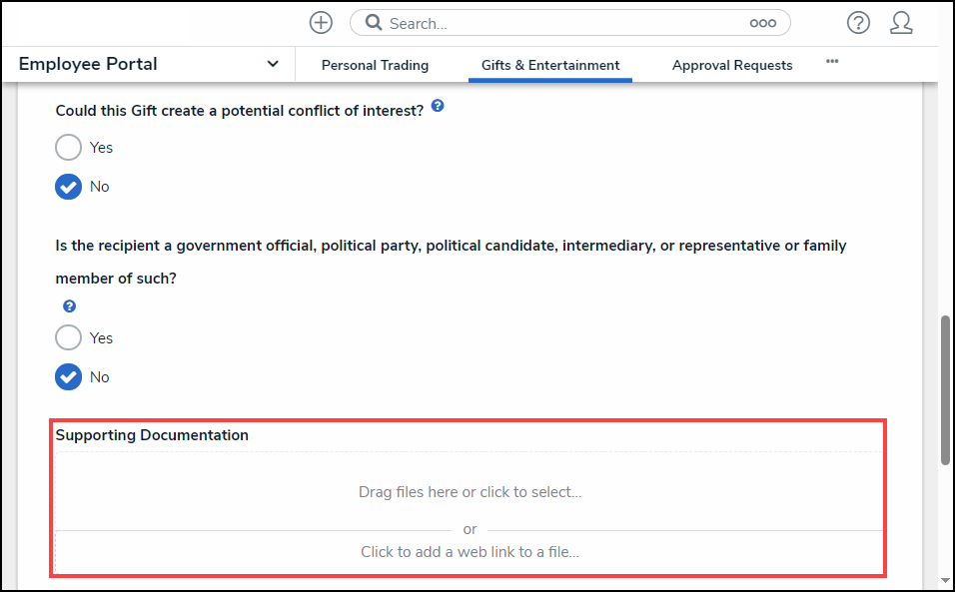The image size is (955, 592).
Task: Select No for conflict of interest
Action: (69, 187)
